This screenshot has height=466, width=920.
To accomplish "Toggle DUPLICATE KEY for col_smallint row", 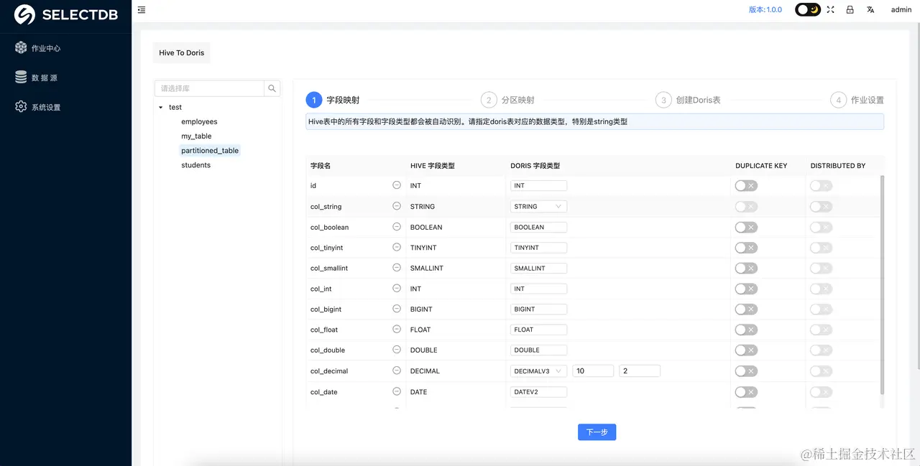I will [746, 268].
